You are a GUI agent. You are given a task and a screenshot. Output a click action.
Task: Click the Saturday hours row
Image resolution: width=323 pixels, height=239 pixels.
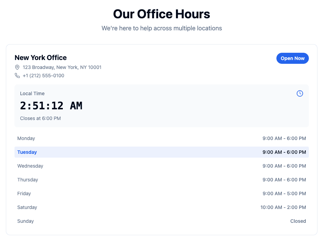(x=161, y=207)
